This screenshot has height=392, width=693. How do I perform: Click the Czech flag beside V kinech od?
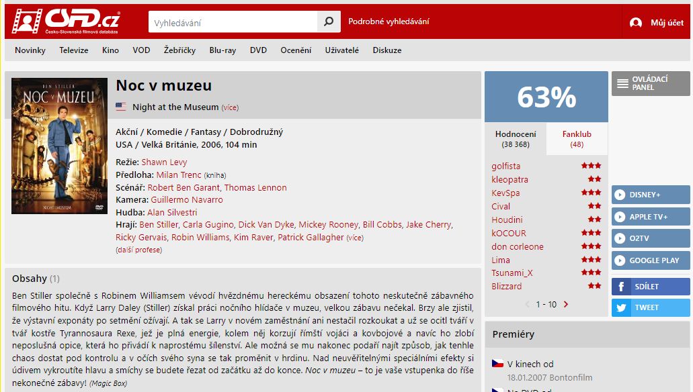pos(497,364)
